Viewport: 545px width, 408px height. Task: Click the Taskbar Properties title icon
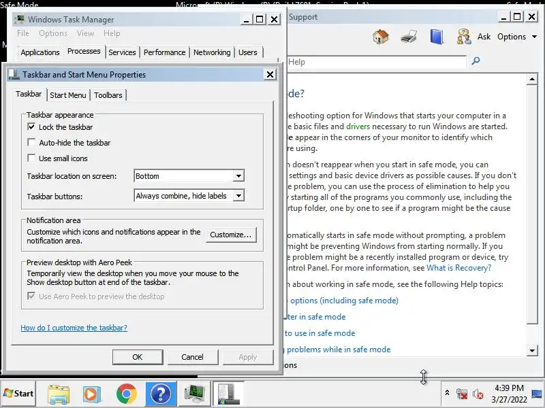coord(14,74)
